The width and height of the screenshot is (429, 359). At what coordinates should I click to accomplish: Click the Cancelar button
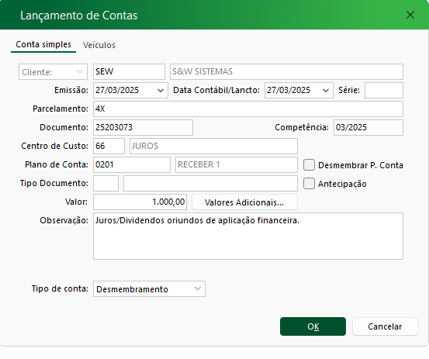point(385,326)
